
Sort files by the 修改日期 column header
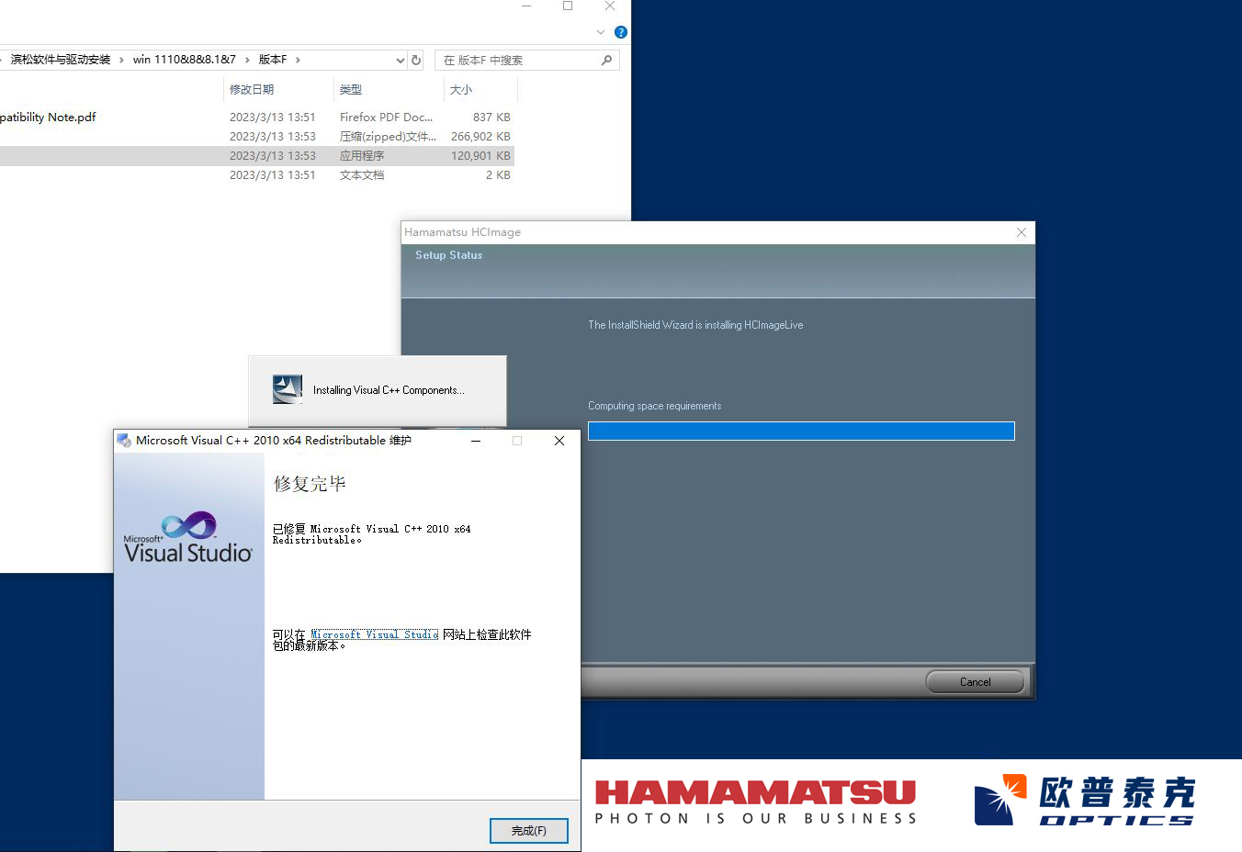(252, 89)
